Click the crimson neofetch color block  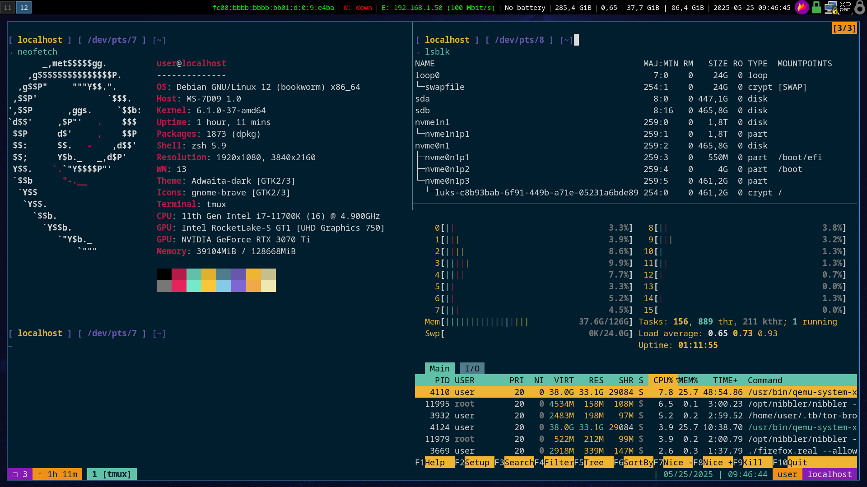(x=179, y=274)
